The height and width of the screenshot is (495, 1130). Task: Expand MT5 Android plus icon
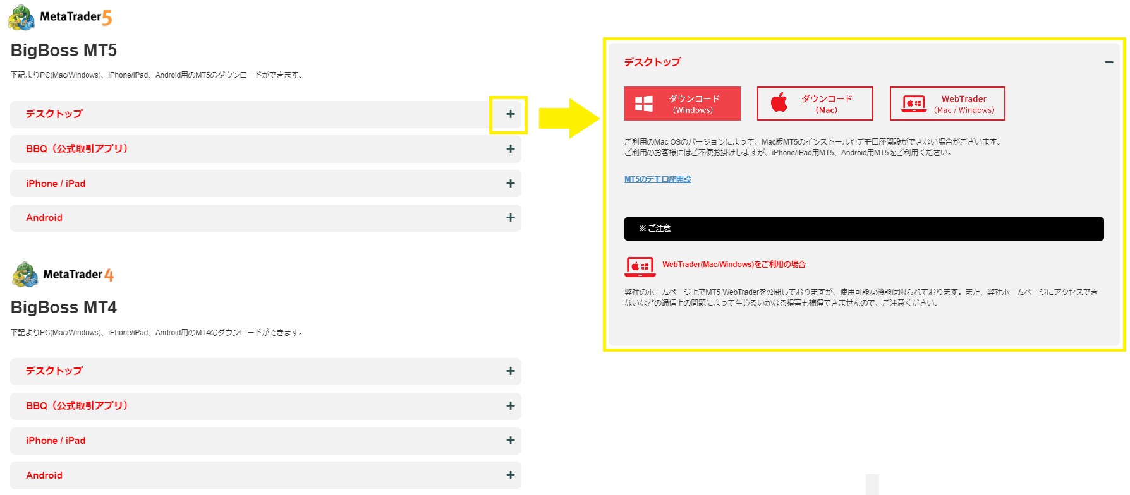click(x=511, y=218)
